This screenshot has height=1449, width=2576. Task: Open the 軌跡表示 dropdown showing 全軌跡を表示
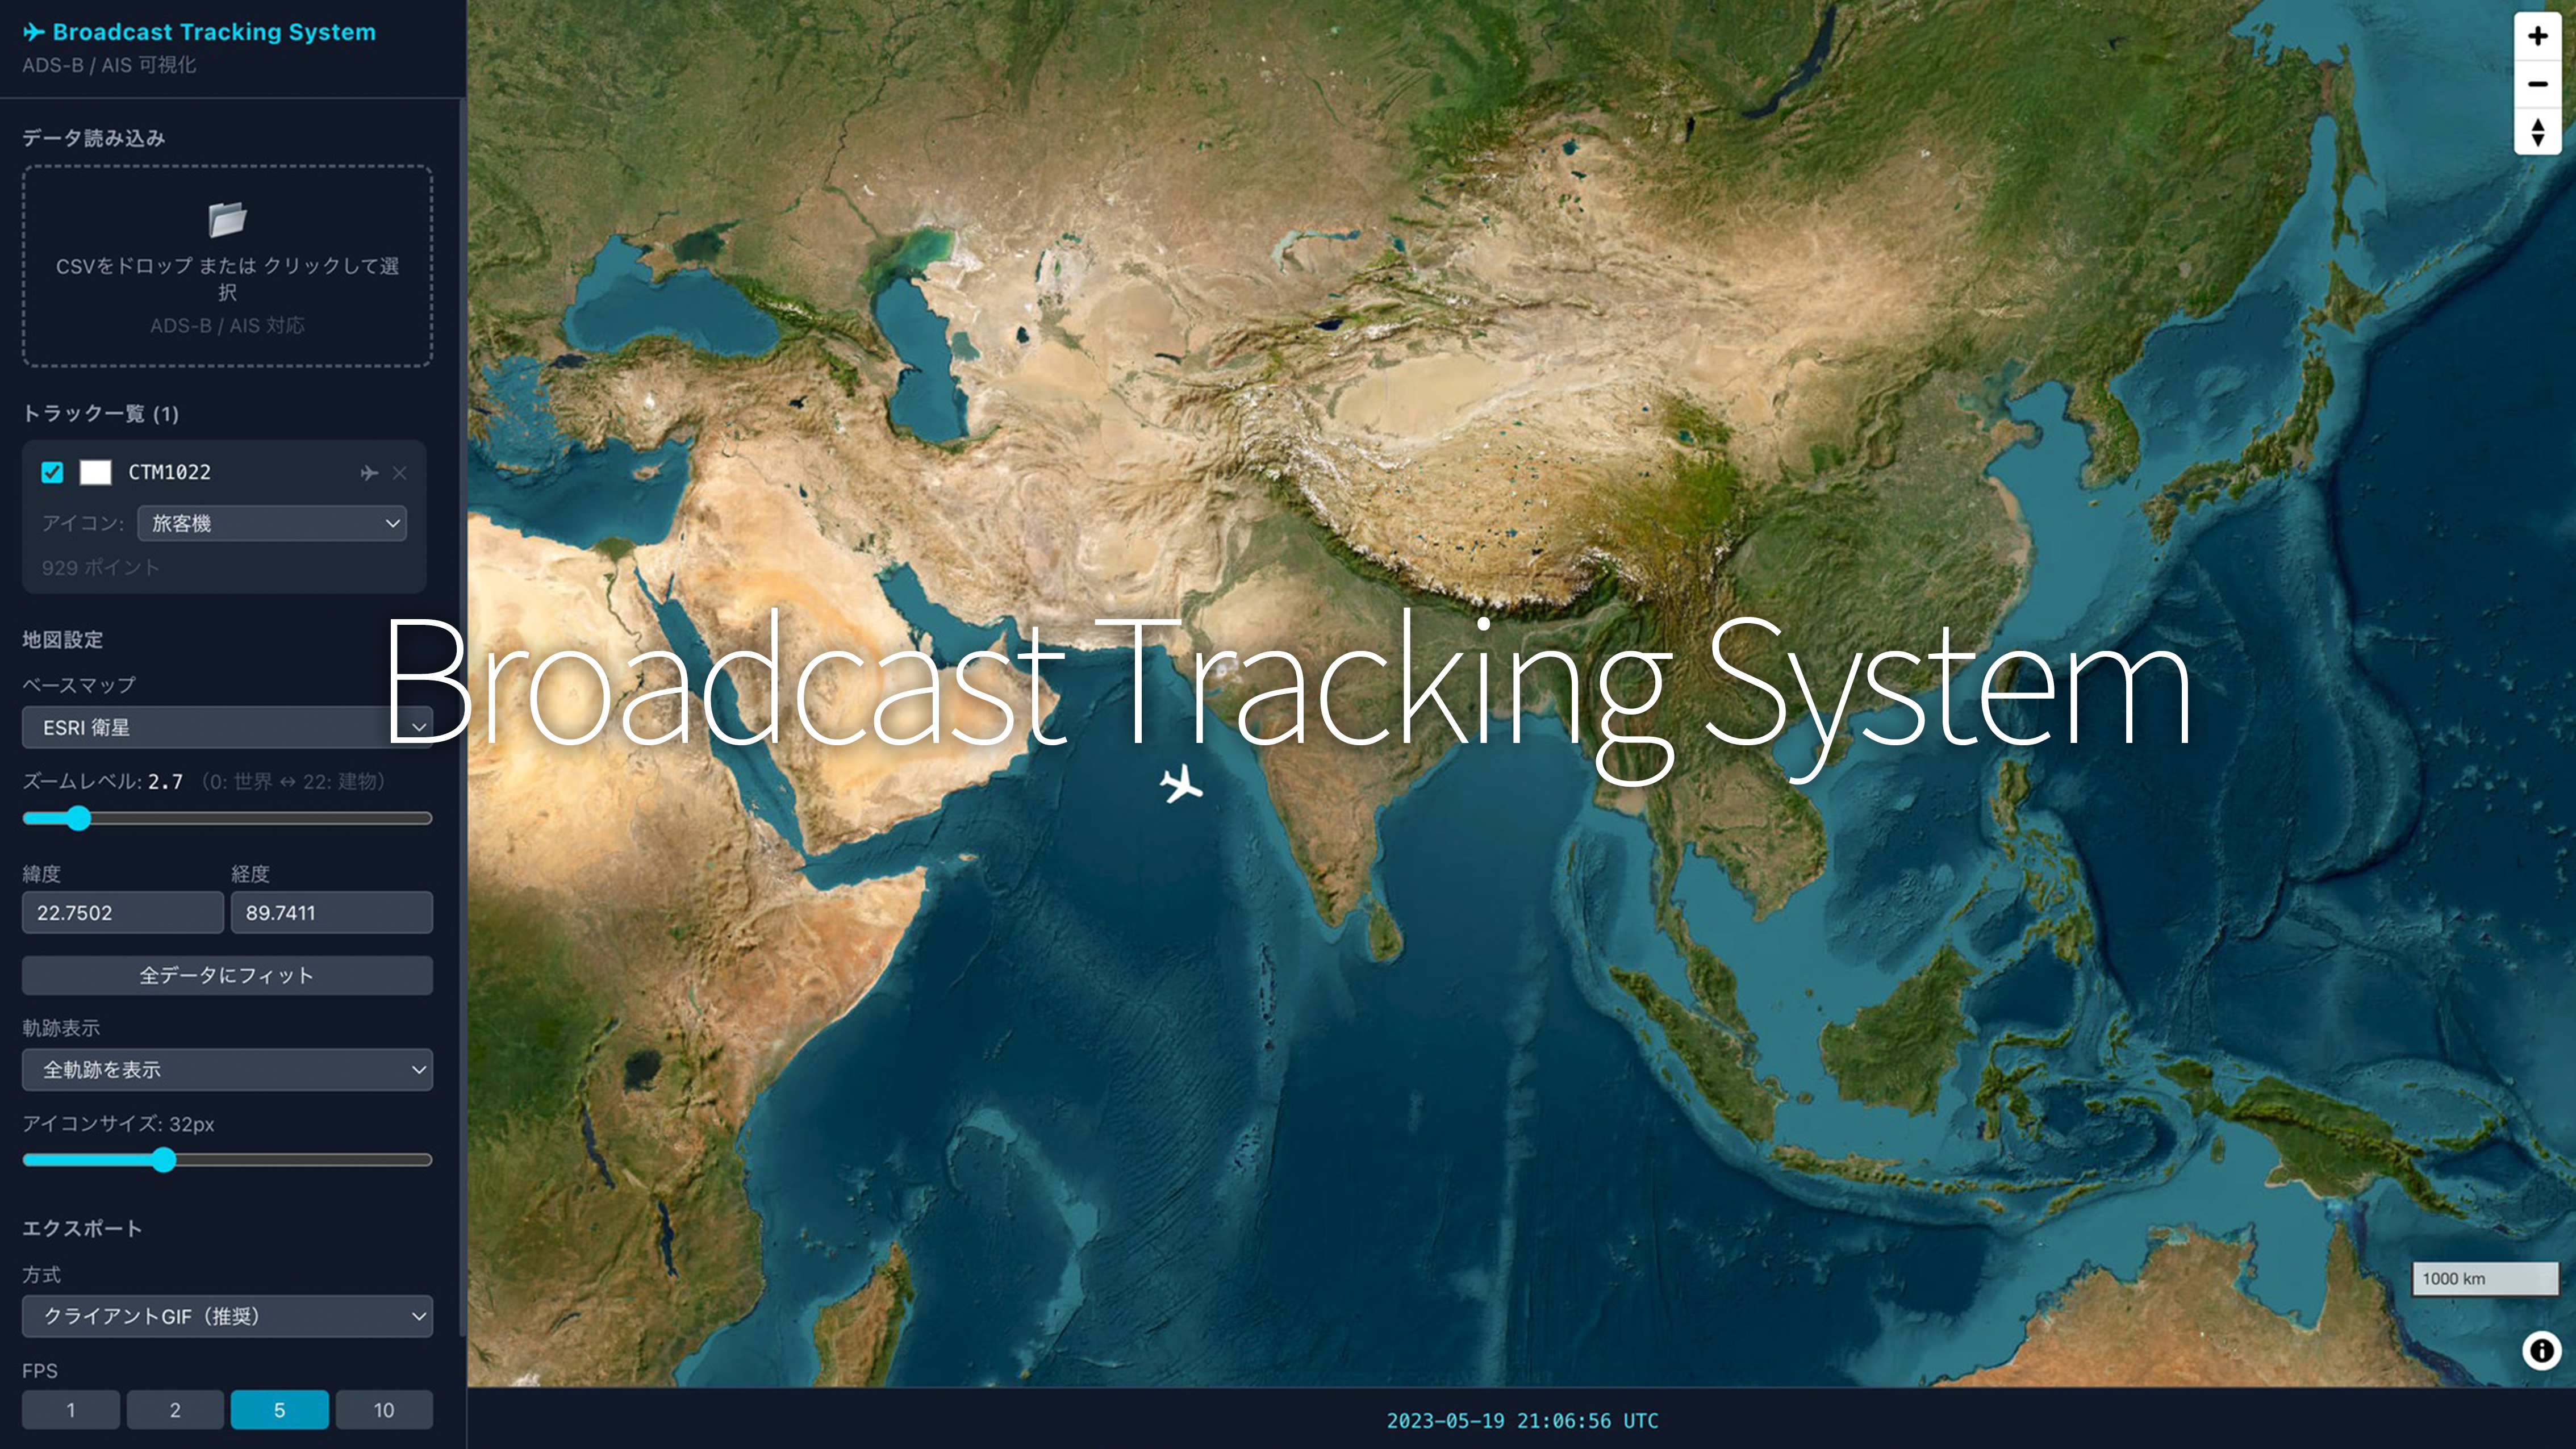click(x=227, y=1069)
